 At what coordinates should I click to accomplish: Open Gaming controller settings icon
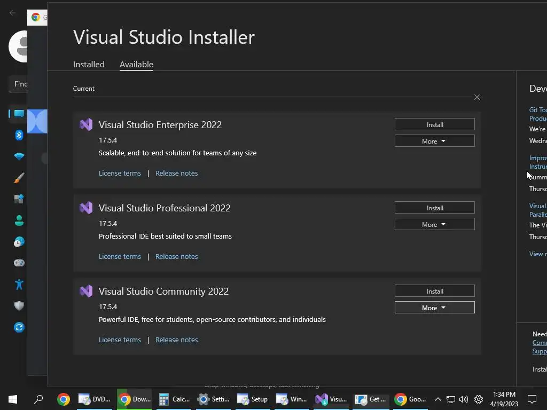click(19, 263)
